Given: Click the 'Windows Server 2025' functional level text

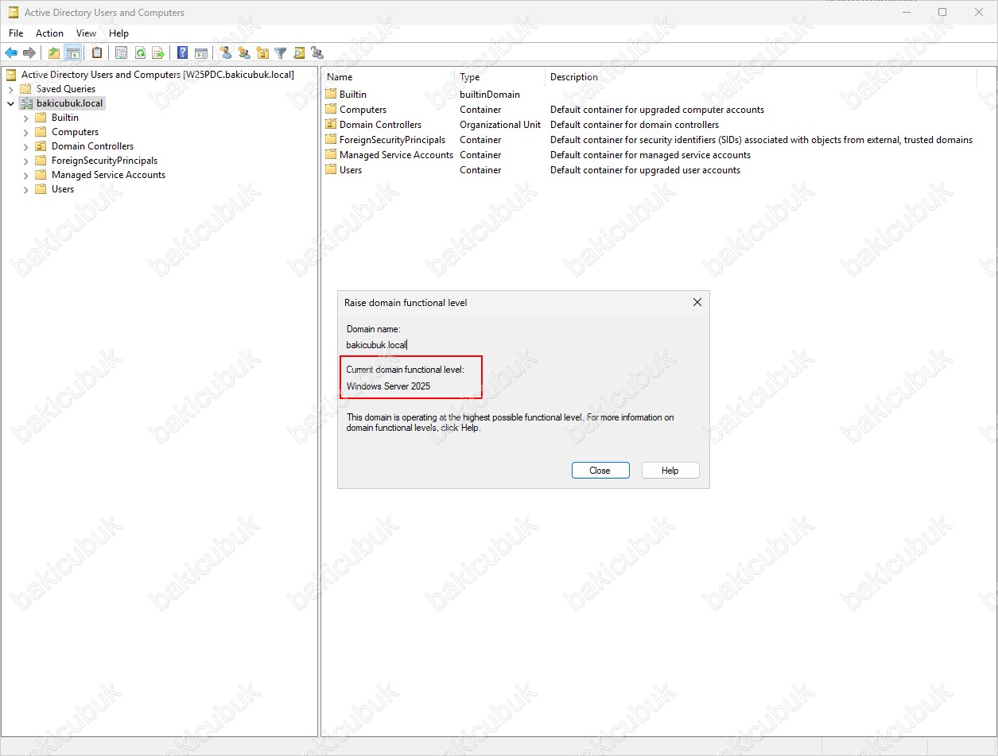Looking at the screenshot, I should click(388, 386).
